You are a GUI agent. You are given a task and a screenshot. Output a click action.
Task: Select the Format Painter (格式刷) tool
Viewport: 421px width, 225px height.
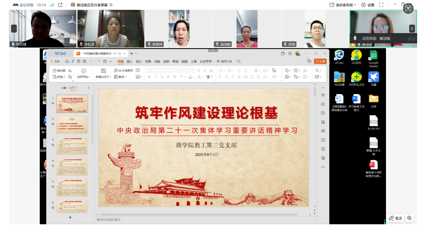pyautogui.click(x=59, y=70)
